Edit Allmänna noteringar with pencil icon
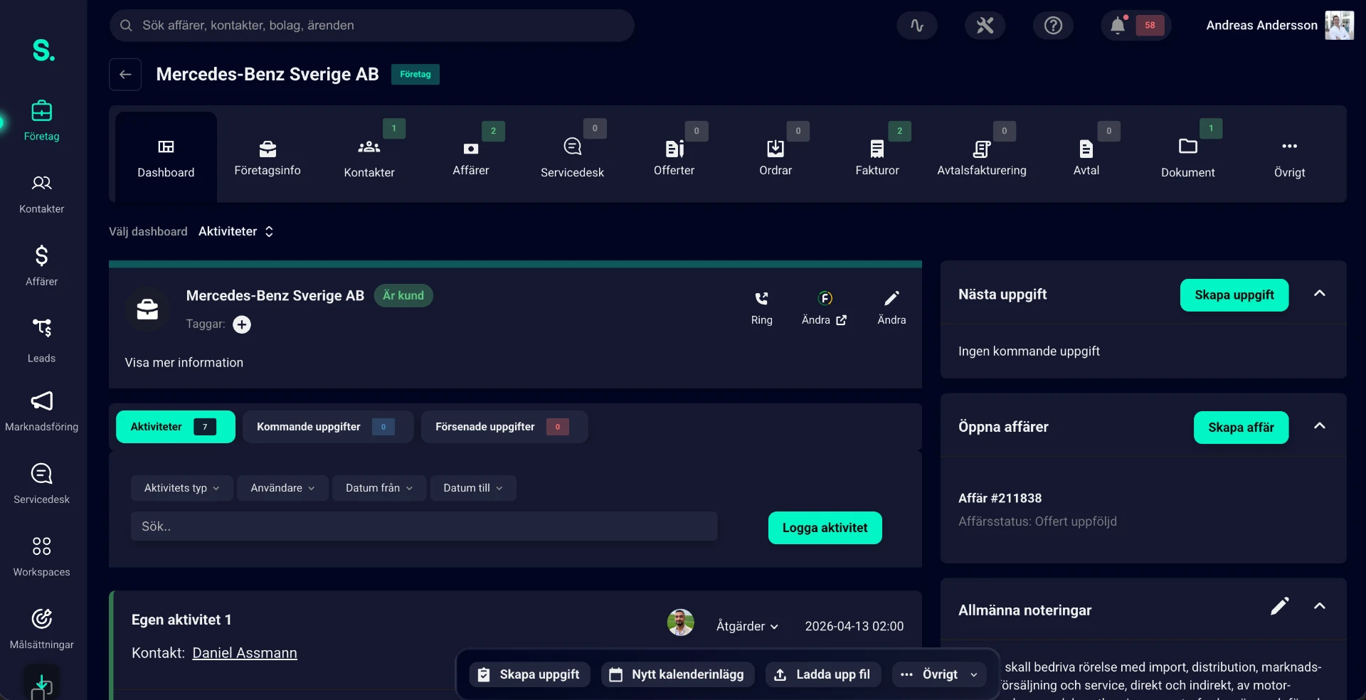This screenshot has height=700, width=1366. (x=1279, y=606)
